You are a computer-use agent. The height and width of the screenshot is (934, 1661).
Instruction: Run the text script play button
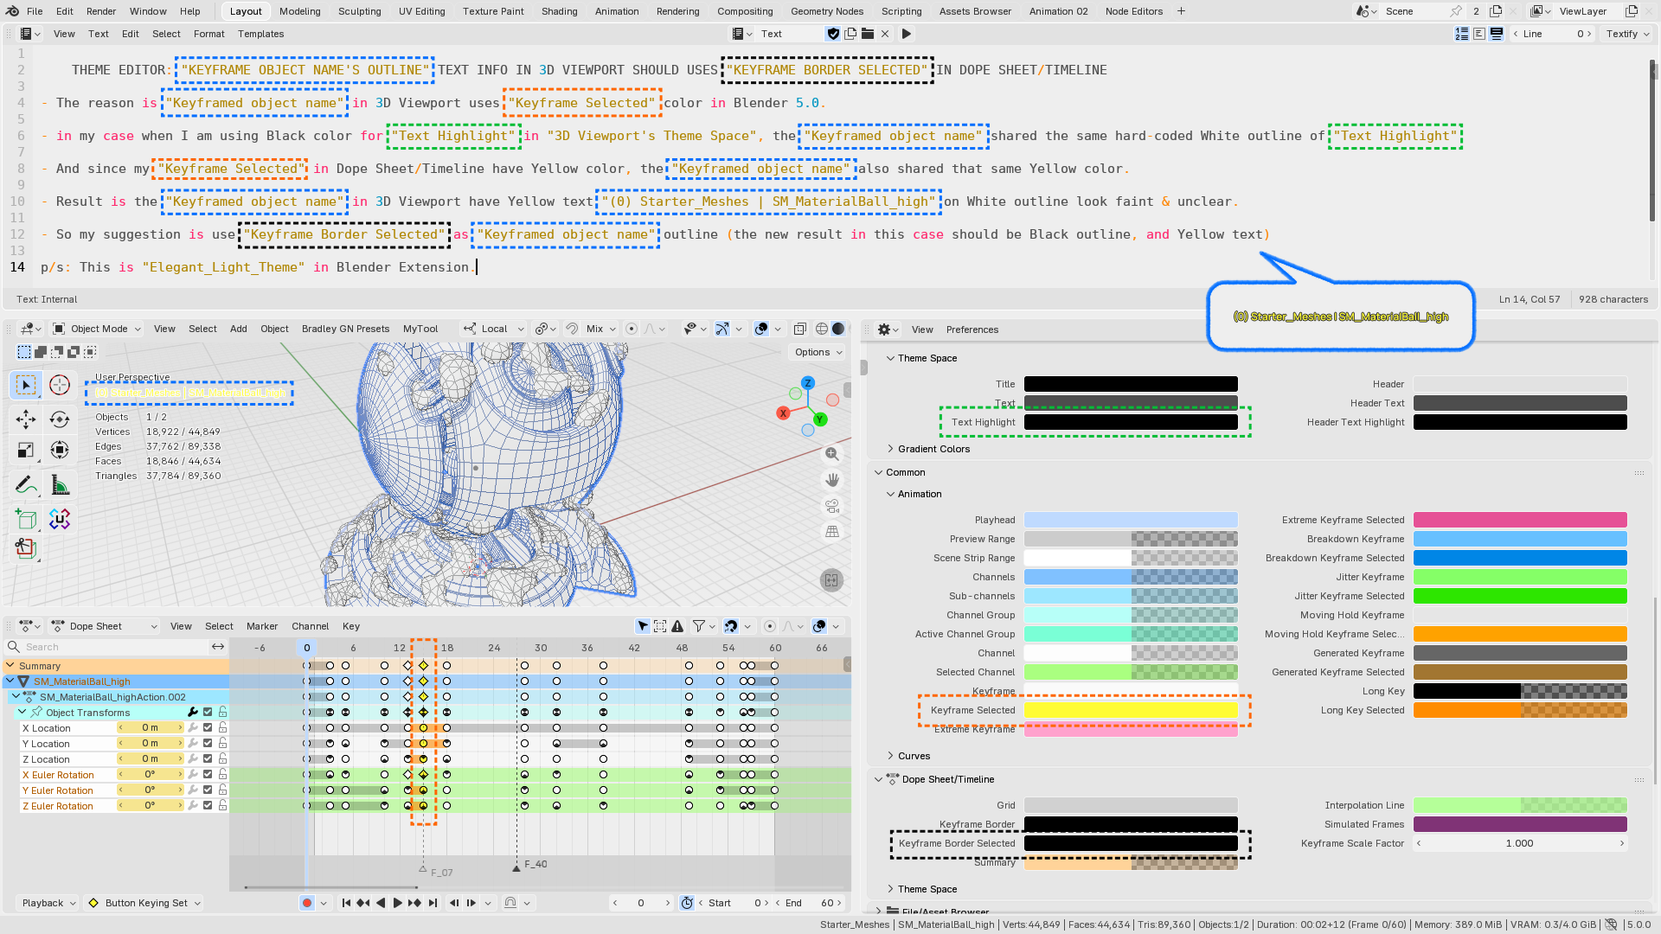[x=906, y=34]
